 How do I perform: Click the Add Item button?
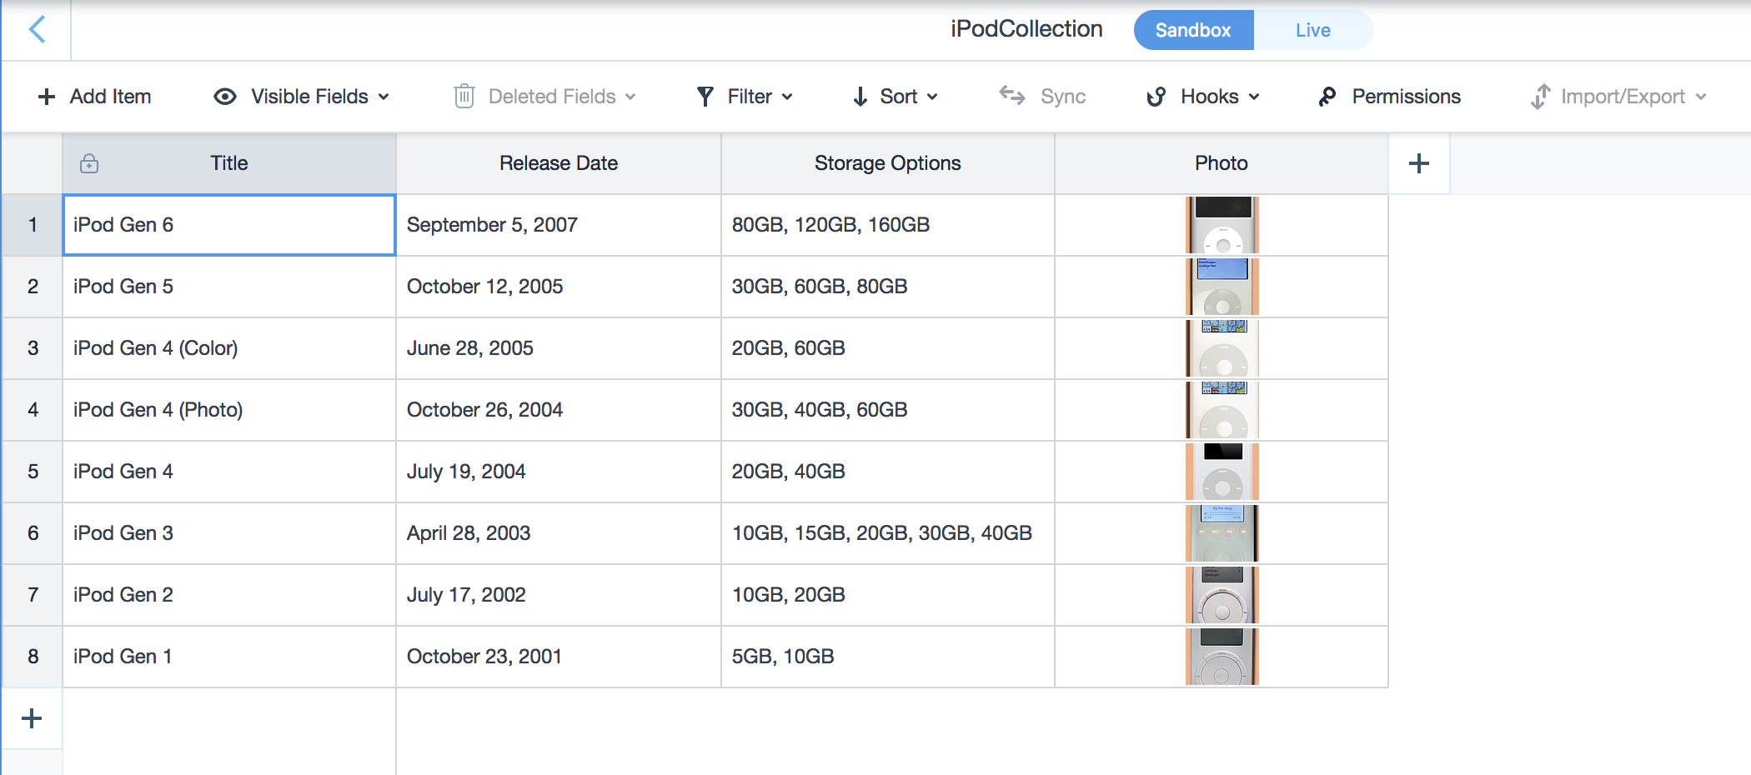tap(95, 97)
